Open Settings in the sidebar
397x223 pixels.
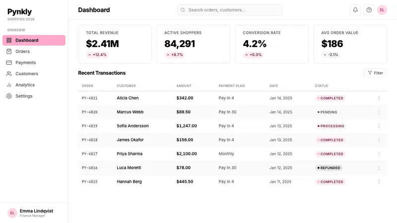click(34, 96)
